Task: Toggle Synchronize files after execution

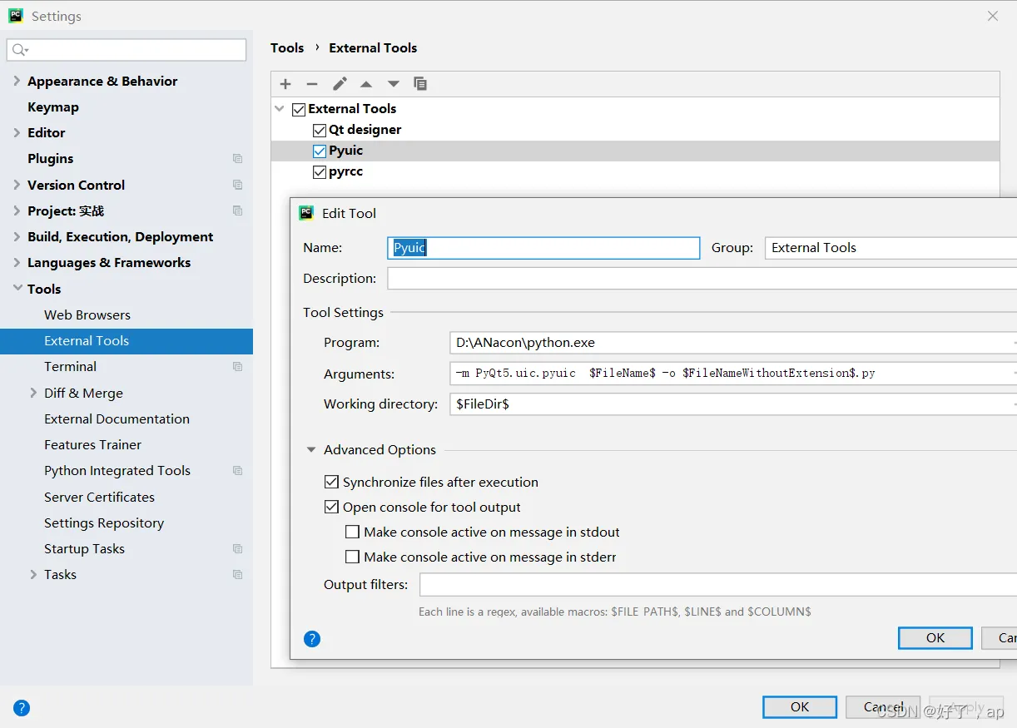Action: pos(331,482)
